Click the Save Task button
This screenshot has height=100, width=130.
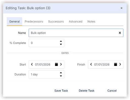61,91
